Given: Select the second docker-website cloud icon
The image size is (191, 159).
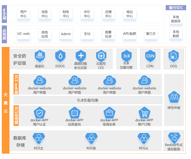Looking at the screenshot, I should click(75, 80).
